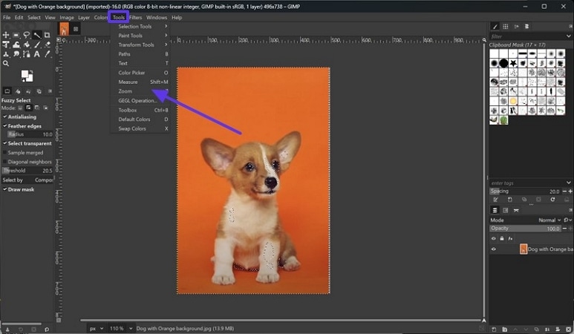Choose Zoom from the Tools menu
The image size is (574, 334).
(x=140, y=91)
